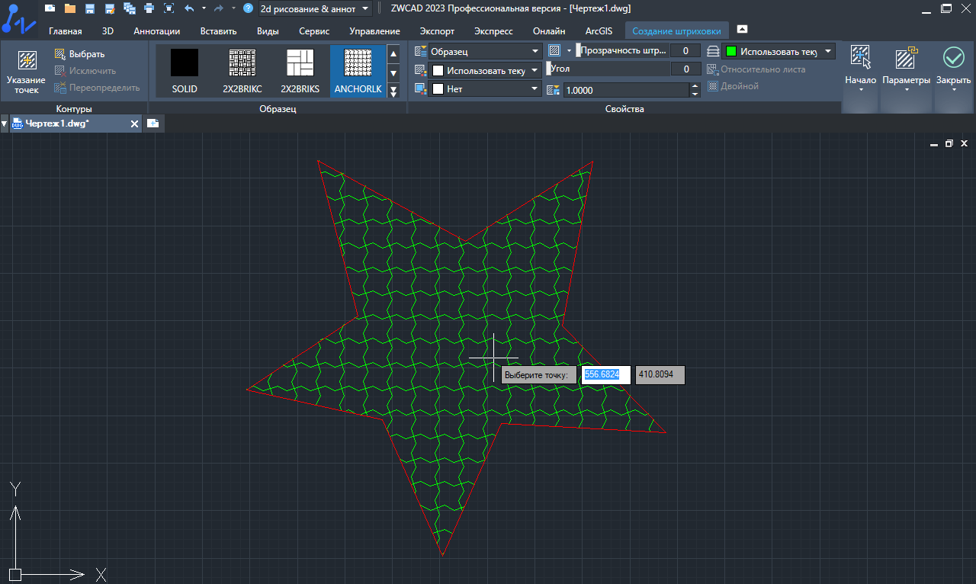Click the Y coordinate field 410.8094
The width and height of the screenshot is (976, 584).
click(660, 374)
